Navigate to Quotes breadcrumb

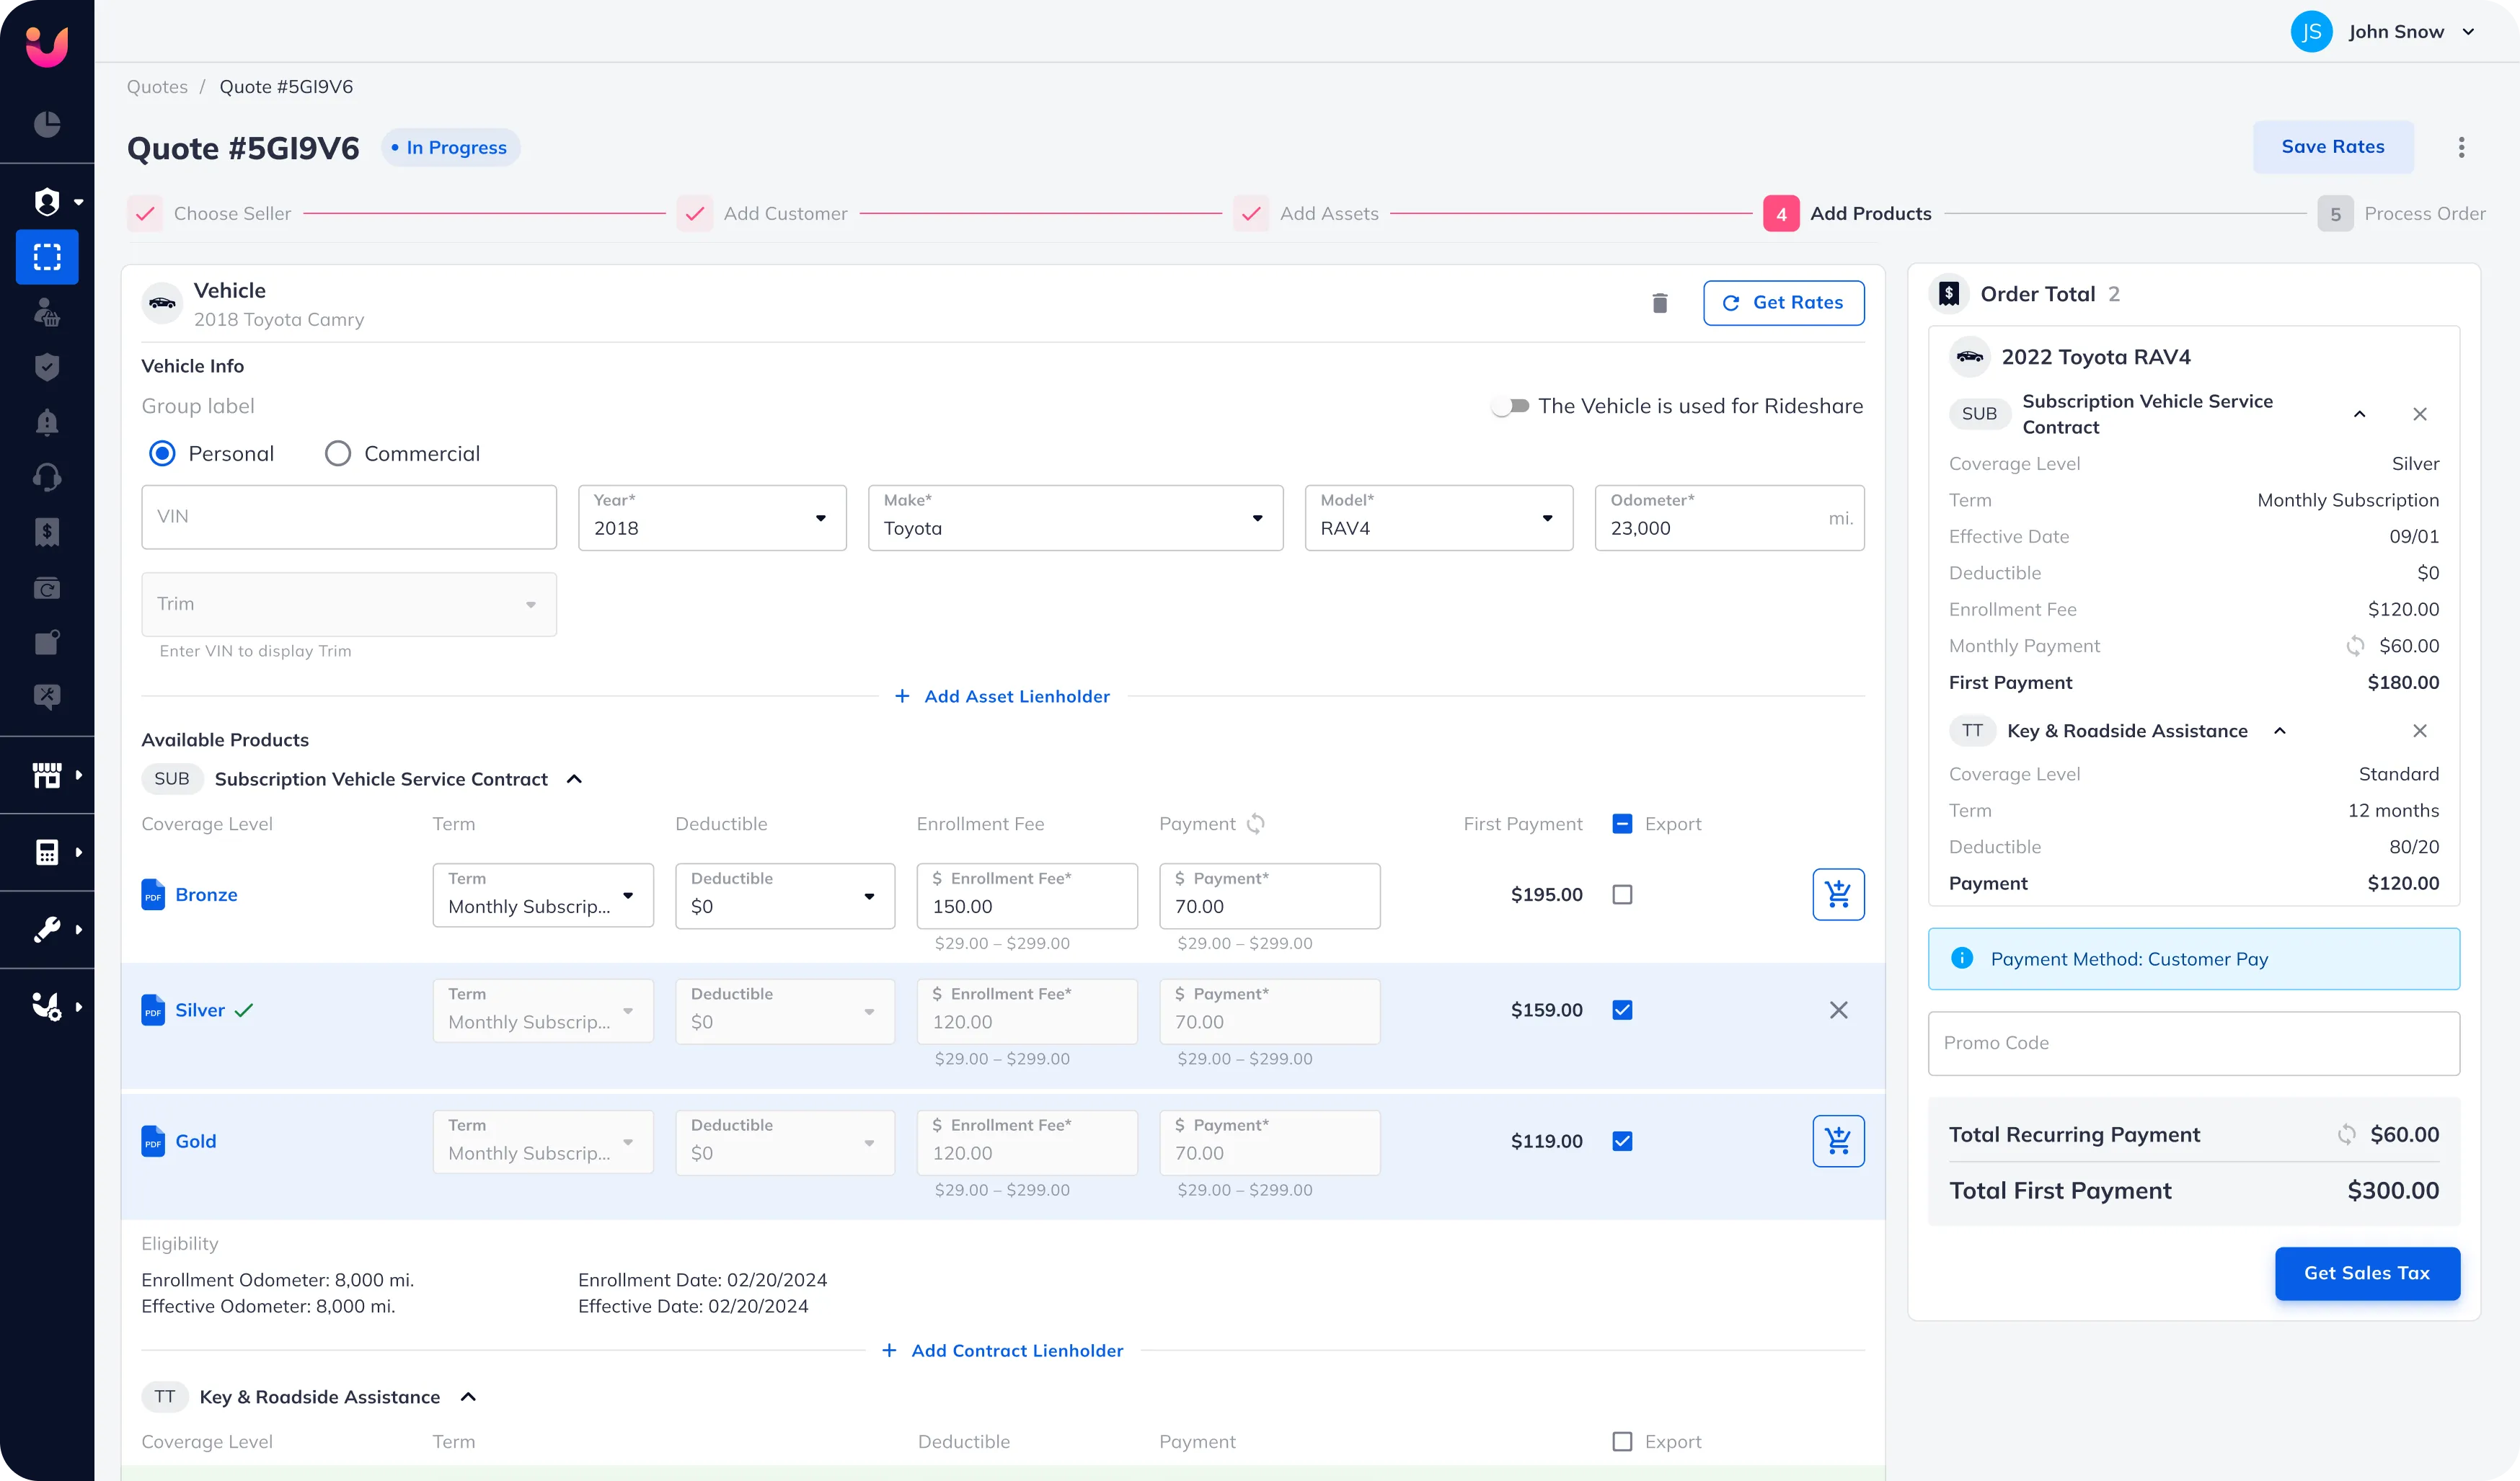coord(157,87)
